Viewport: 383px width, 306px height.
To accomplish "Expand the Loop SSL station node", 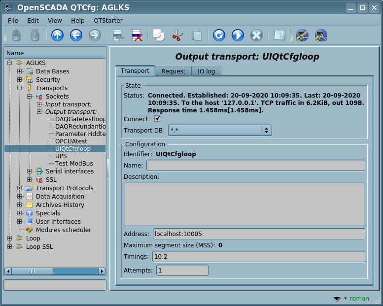I will [x=9, y=247].
